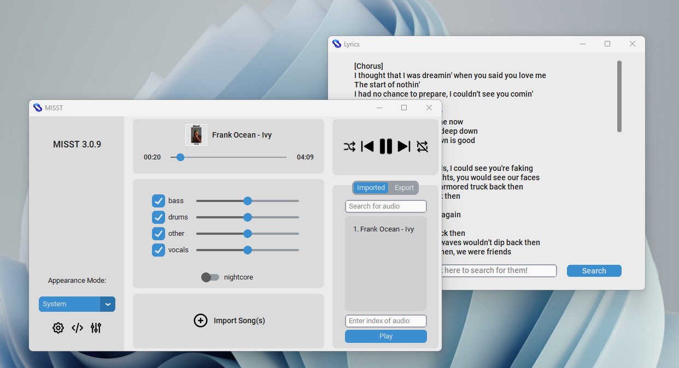The height and width of the screenshot is (368, 679).
Task: Switch to the Imported tab
Action: click(371, 188)
